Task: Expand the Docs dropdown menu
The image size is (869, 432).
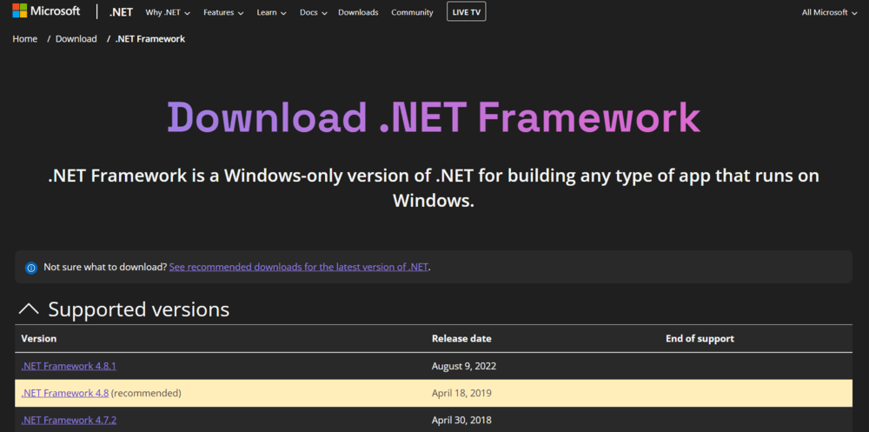Action: [x=313, y=12]
